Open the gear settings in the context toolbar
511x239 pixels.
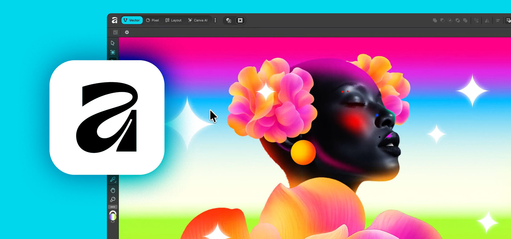[127, 32]
